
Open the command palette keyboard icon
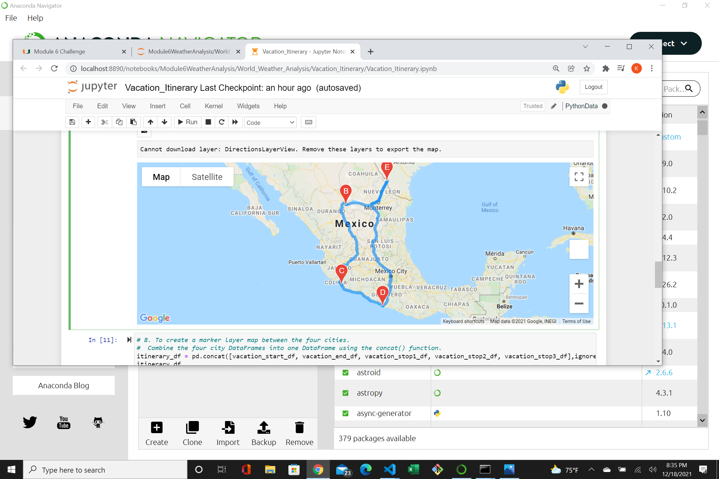click(308, 122)
